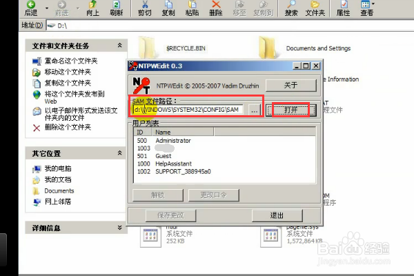Select the pagefile.sys system file icon
Viewport: 414px width, 276px height.
tap(270, 235)
